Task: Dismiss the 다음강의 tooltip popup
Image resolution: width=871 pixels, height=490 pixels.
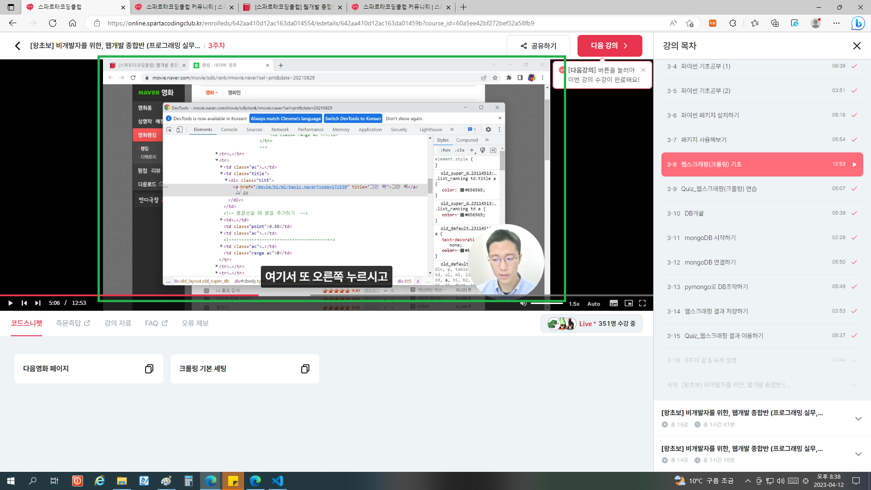Action: tap(643, 70)
